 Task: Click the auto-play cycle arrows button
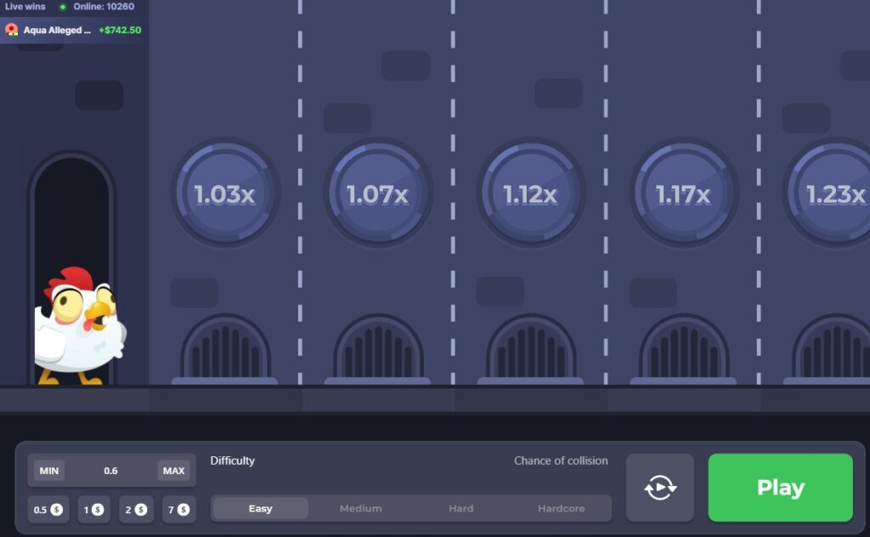(x=660, y=488)
